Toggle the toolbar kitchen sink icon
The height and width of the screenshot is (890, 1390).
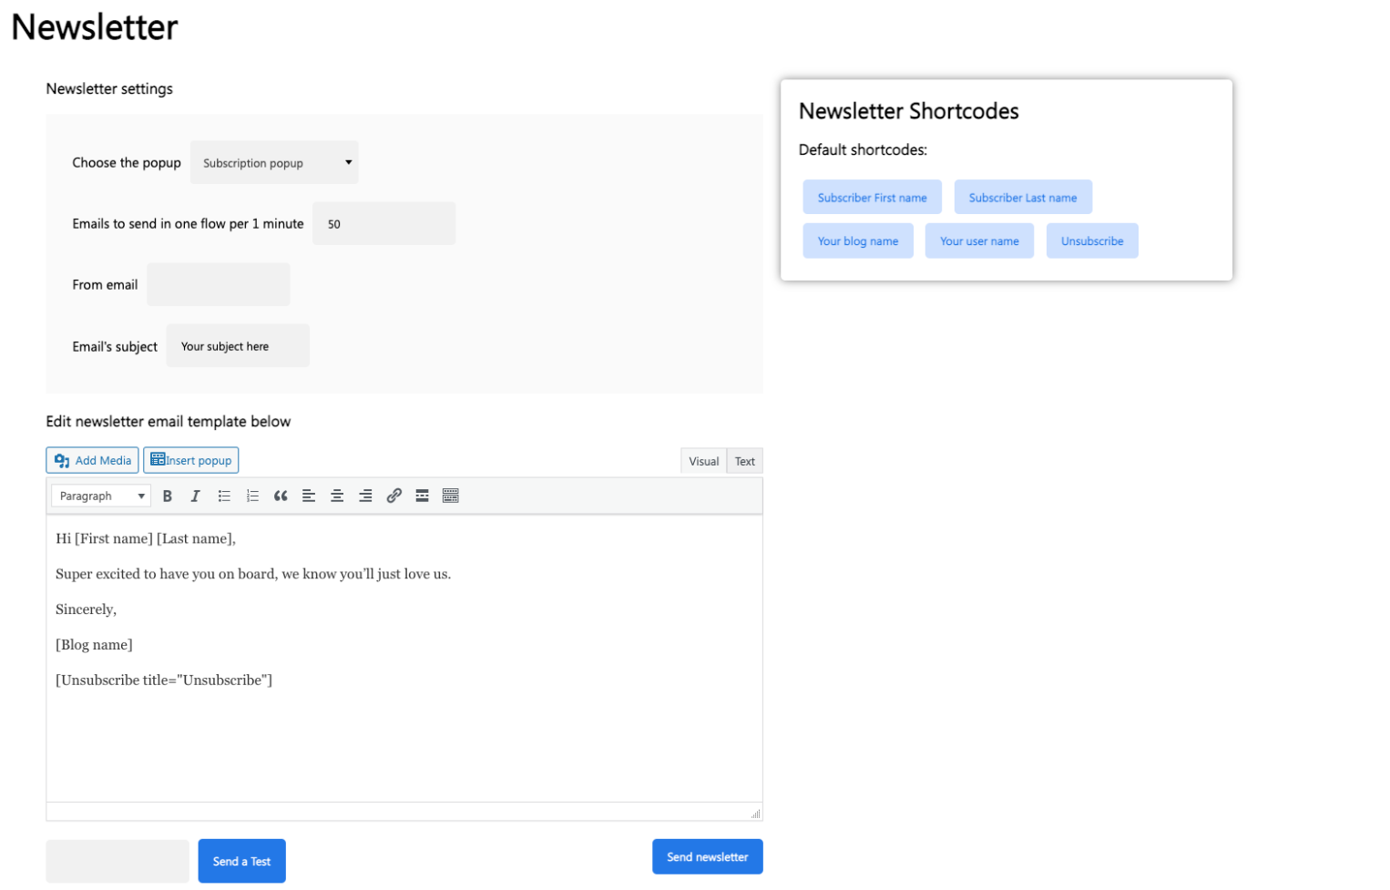click(450, 496)
